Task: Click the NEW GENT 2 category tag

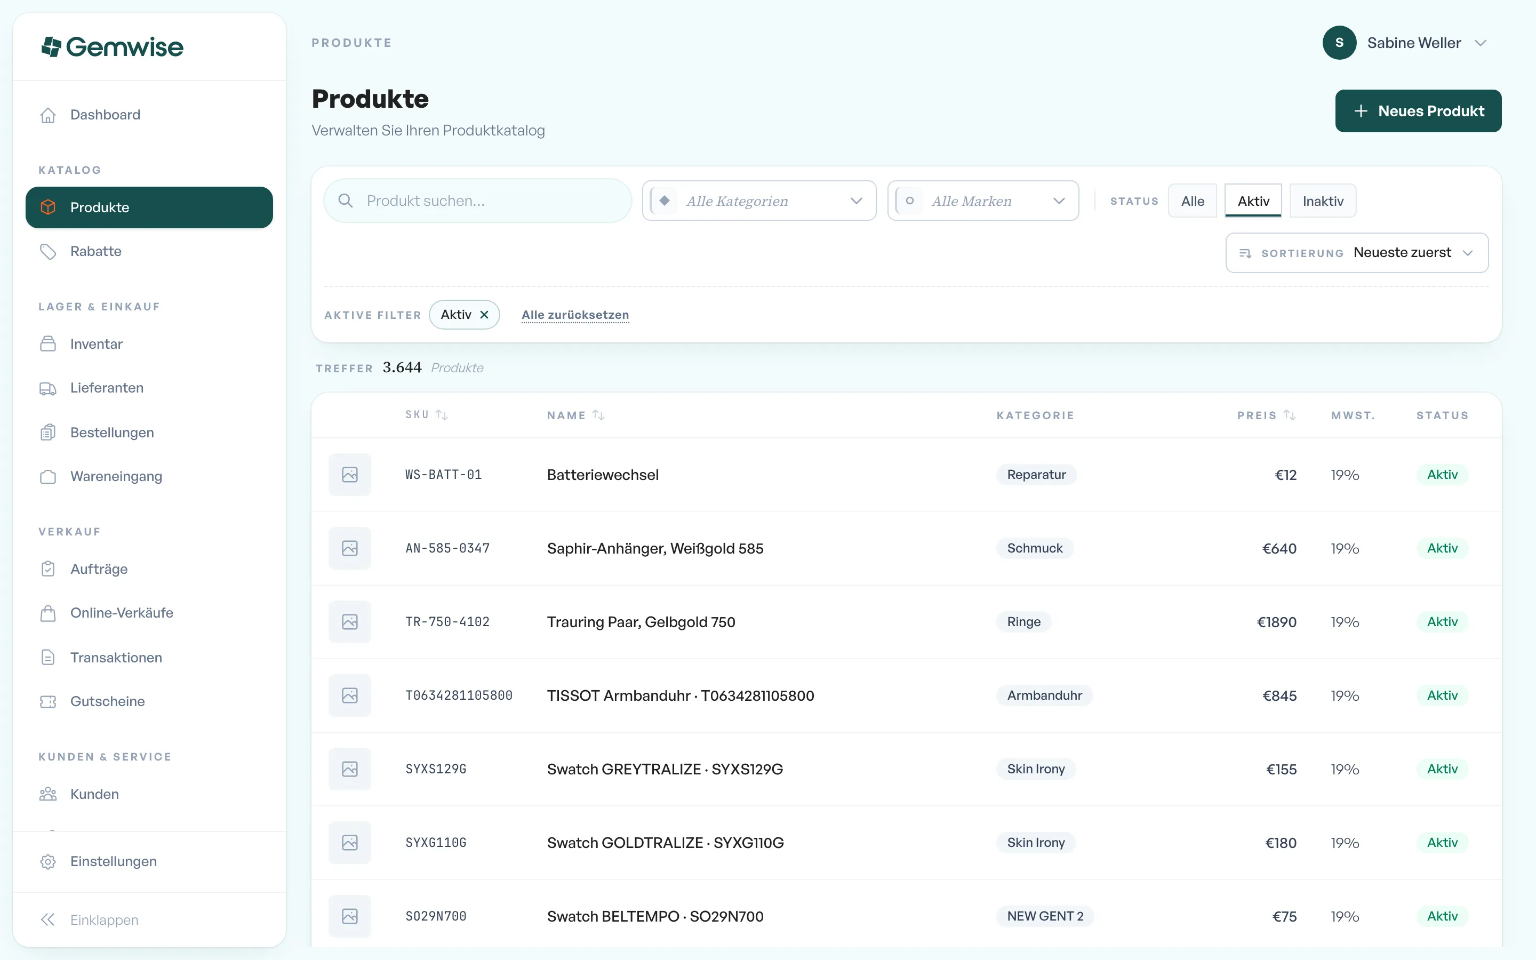Action: (x=1045, y=916)
